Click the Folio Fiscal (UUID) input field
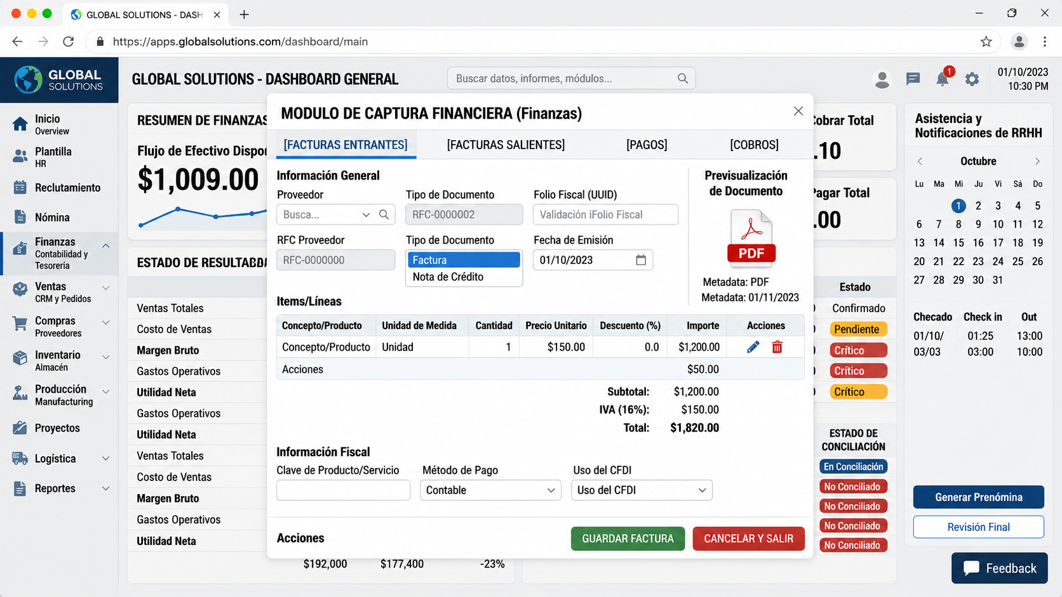The height and width of the screenshot is (597, 1062). click(x=605, y=214)
